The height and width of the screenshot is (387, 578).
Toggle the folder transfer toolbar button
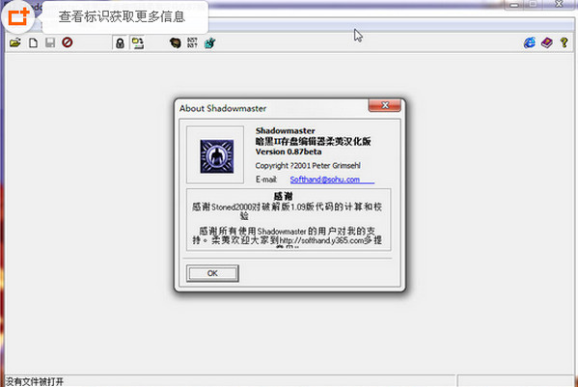138,43
